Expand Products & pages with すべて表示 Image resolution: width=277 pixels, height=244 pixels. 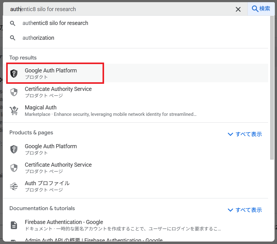pyautogui.click(x=245, y=134)
